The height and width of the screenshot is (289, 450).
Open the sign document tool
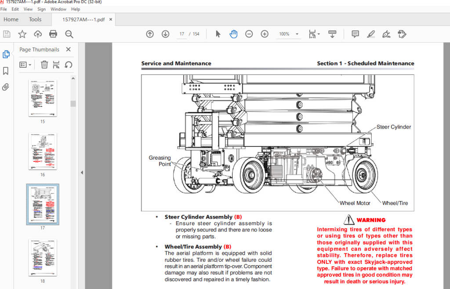point(386,34)
